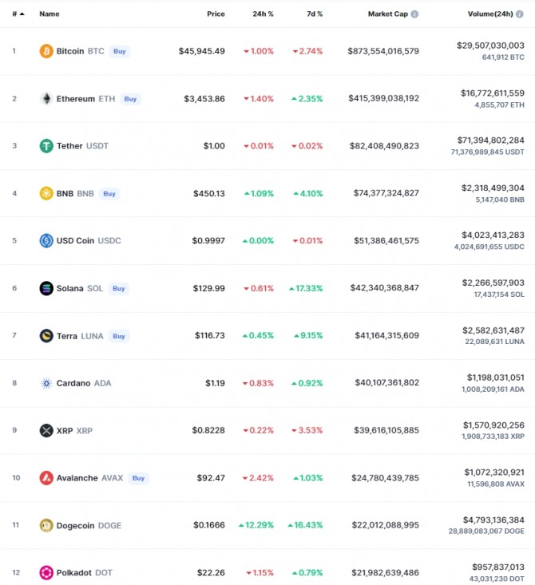Sort by the 7d % column header
The image size is (535, 585).
point(315,14)
